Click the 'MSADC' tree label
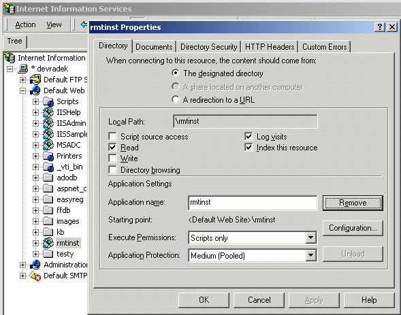Image resolution: width=401 pixels, height=315 pixels. (x=69, y=145)
